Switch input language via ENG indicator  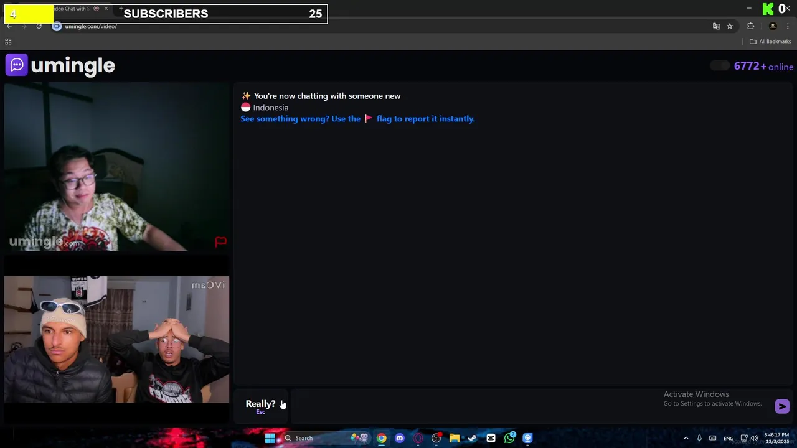click(x=728, y=438)
